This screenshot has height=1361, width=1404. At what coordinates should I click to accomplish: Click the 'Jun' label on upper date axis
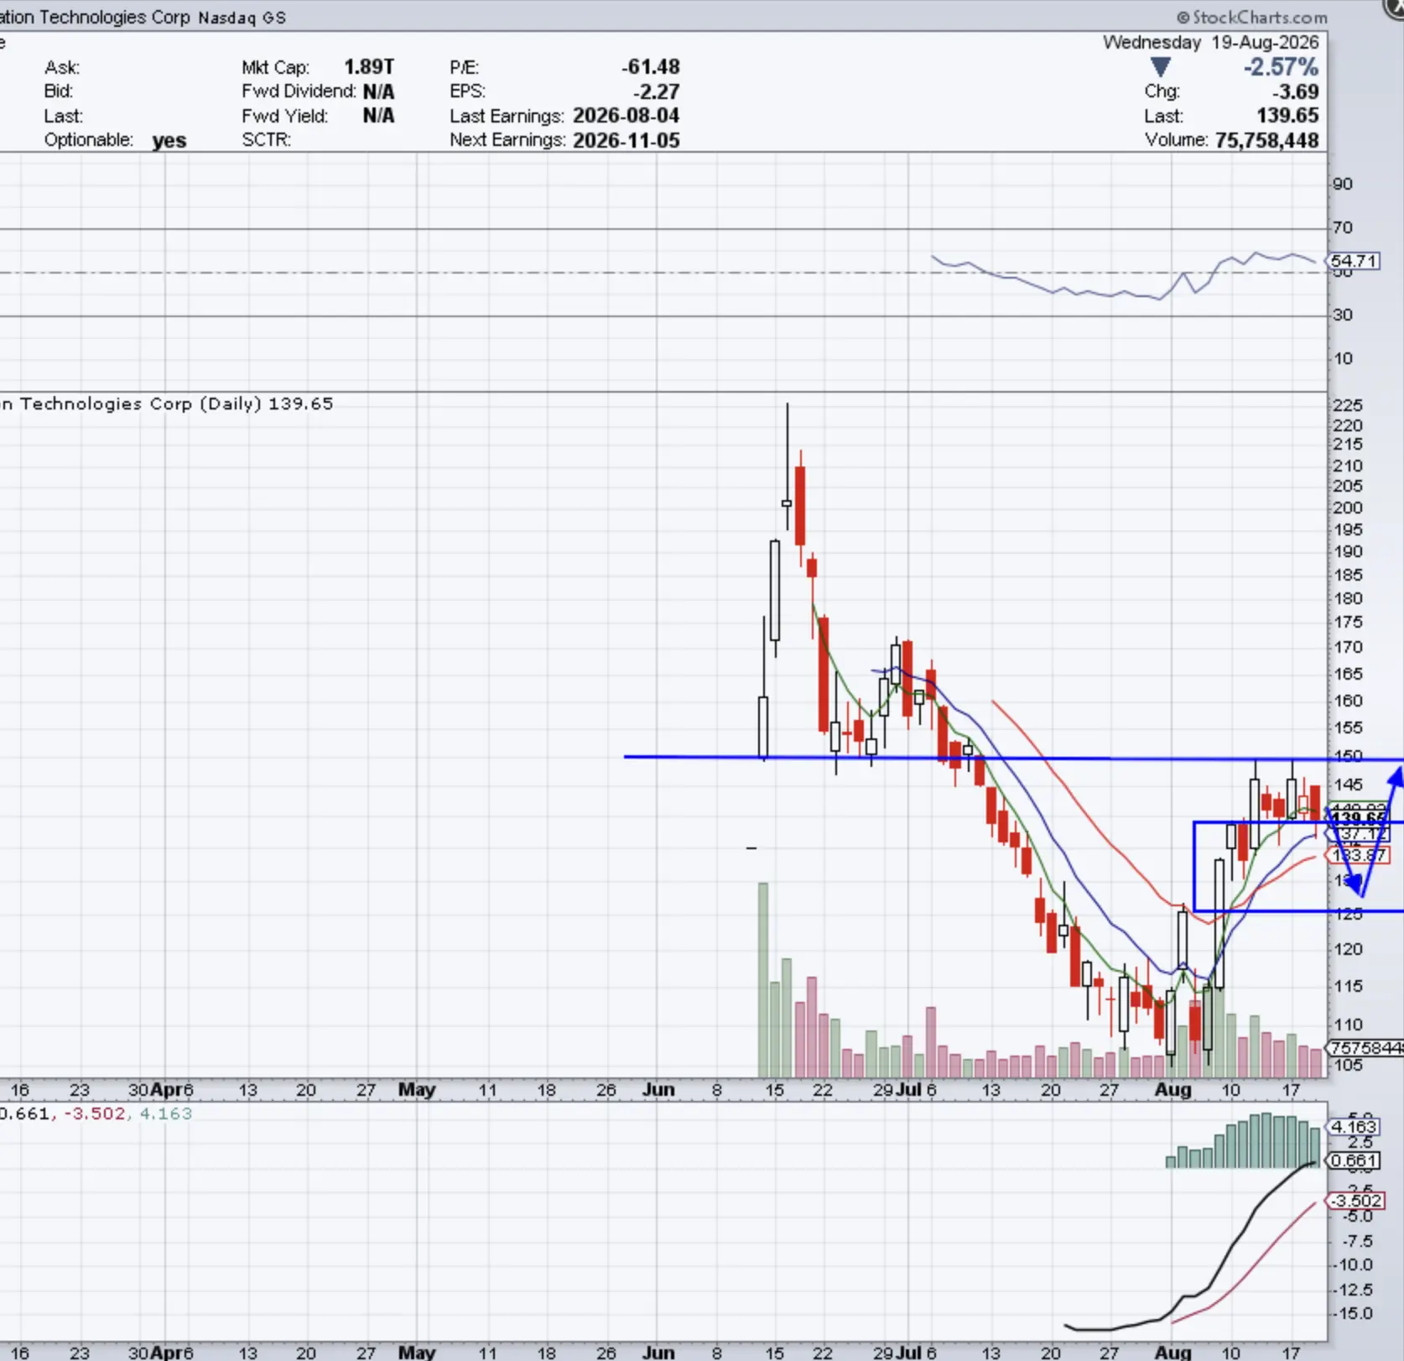pos(658,1090)
